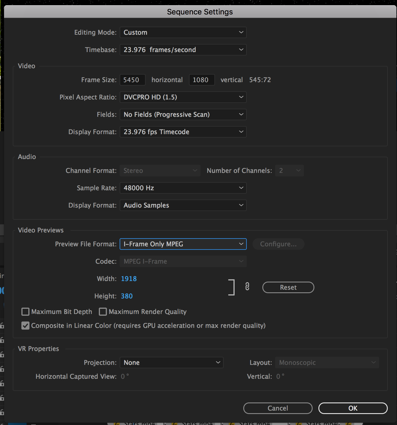397x425 pixels.
Task: Expand the Preview File Format dropdown
Action: [183, 244]
